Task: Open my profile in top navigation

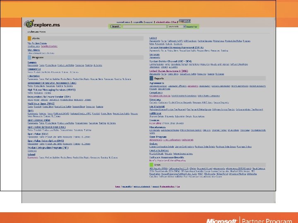Action: click(138, 22)
